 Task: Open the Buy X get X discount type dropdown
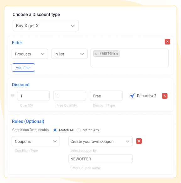(46, 26)
